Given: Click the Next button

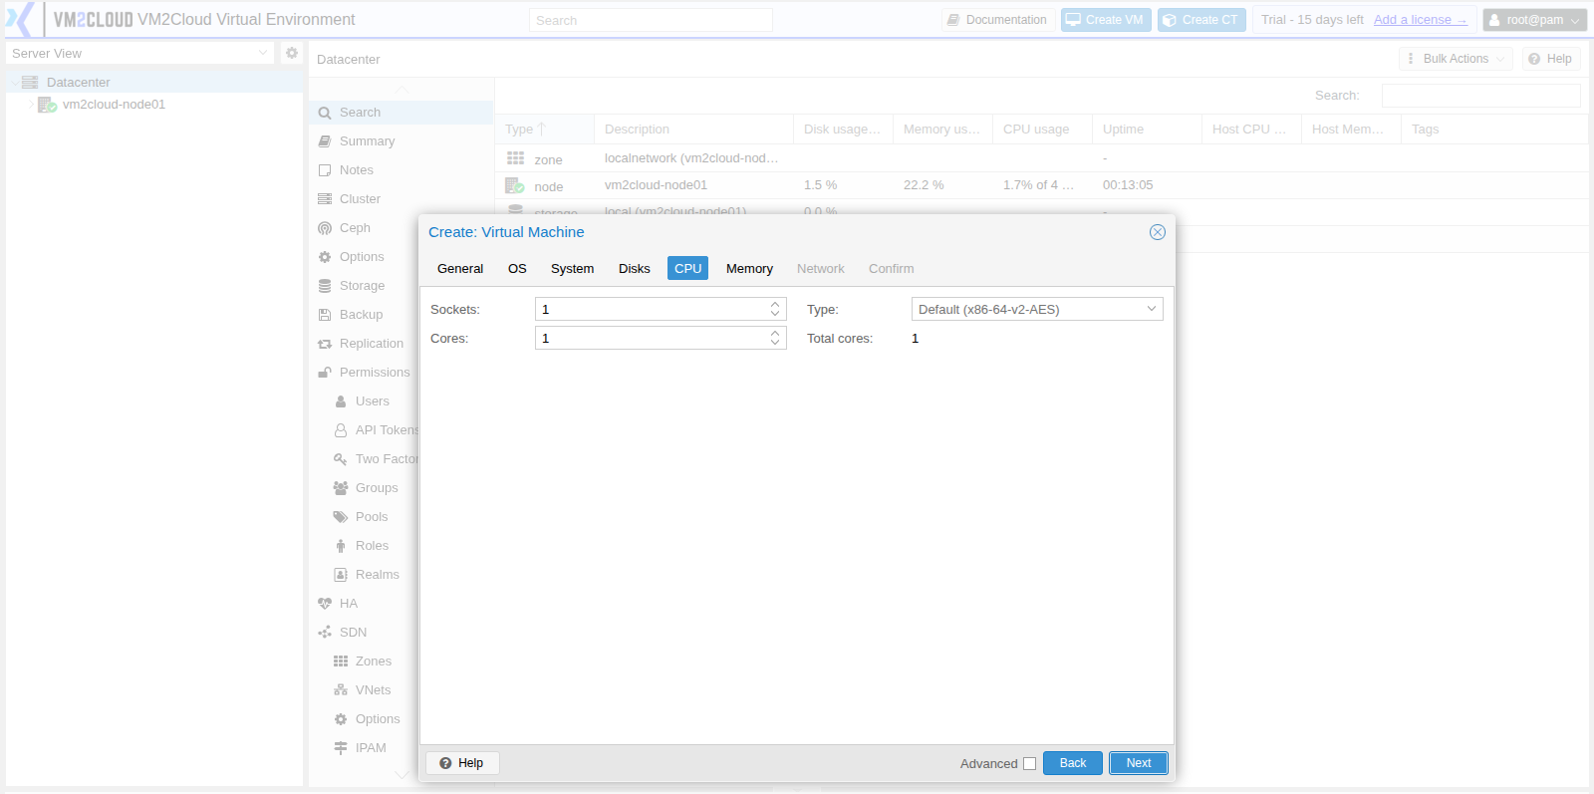Looking at the screenshot, I should click(1139, 763).
